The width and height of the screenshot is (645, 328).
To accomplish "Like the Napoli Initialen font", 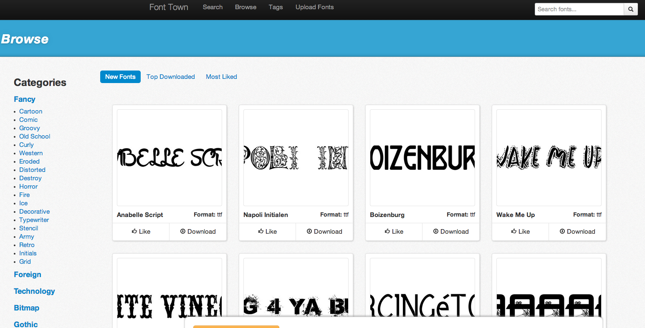I will pos(268,232).
